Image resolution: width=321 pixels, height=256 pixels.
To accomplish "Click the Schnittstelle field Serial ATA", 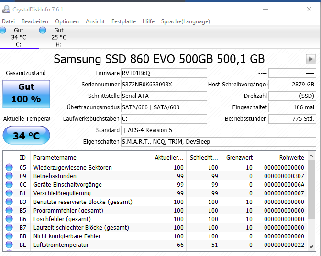I will (x=164, y=96).
